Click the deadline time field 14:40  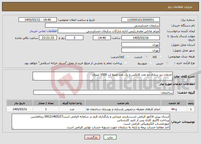tap(102, 38)
